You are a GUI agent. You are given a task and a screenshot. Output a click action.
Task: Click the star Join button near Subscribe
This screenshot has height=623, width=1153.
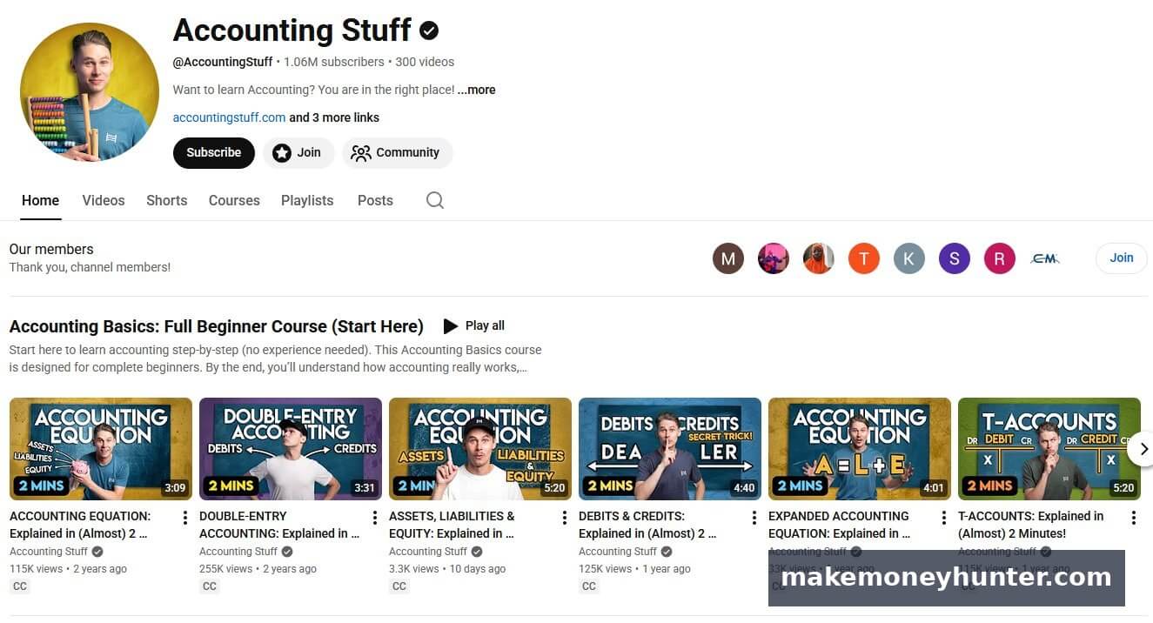(x=298, y=152)
